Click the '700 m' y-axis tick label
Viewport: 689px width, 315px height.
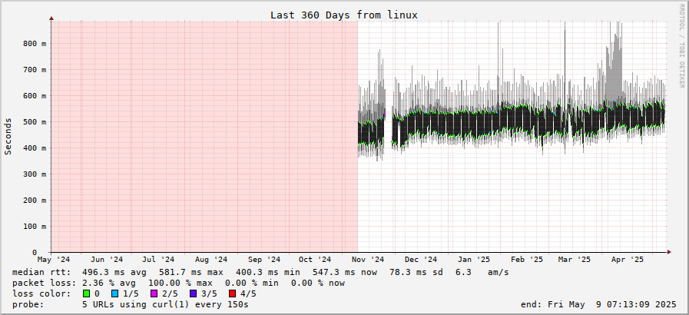(35, 69)
